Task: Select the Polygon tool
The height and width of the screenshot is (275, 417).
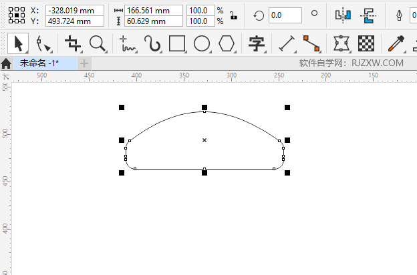Action: coord(227,43)
